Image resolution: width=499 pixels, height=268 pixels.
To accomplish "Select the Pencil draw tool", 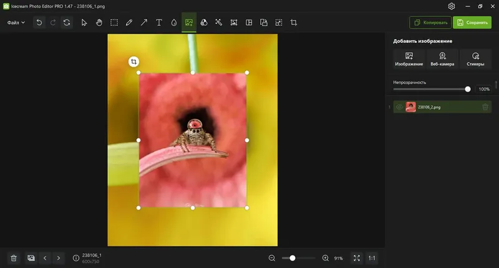I will 129,22.
